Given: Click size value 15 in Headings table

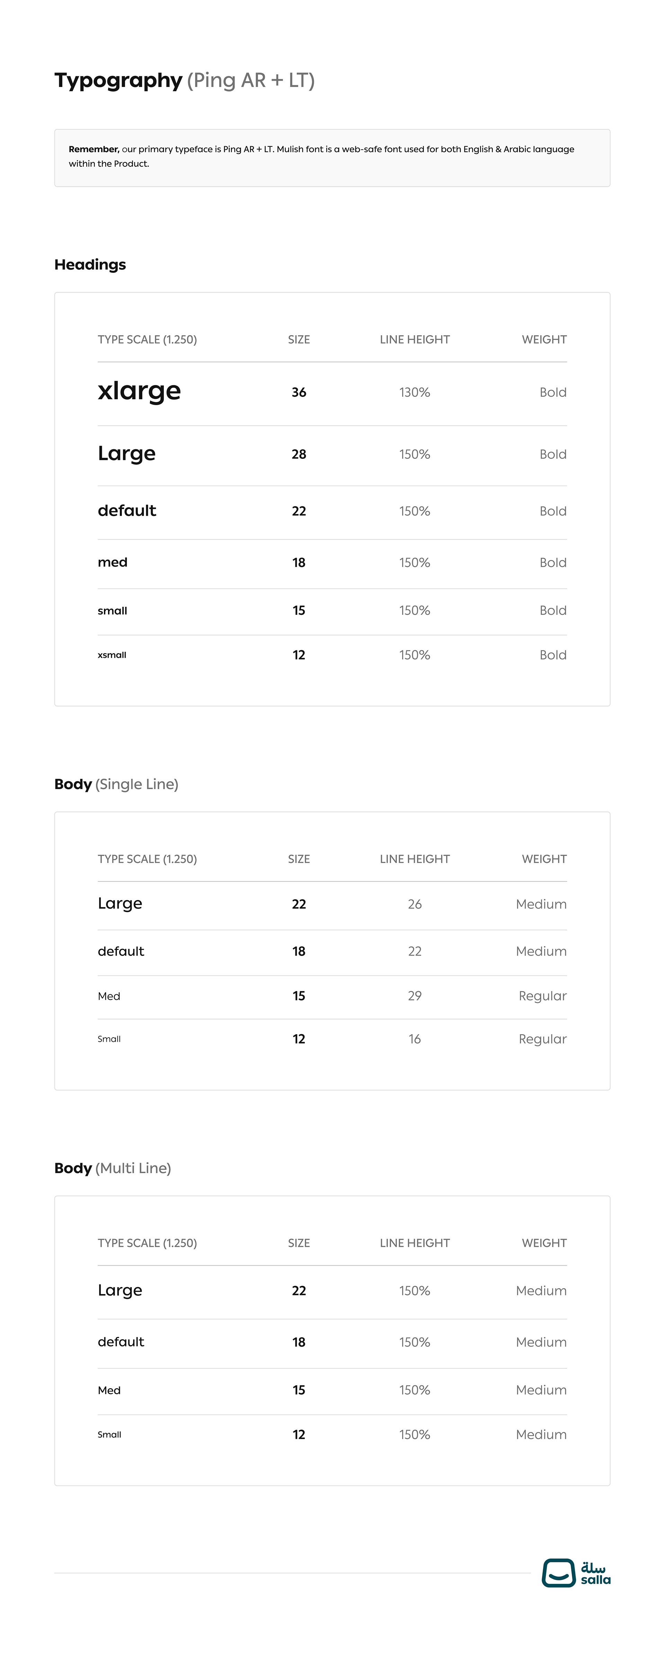Looking at the screenshot, I should point(299,610).
